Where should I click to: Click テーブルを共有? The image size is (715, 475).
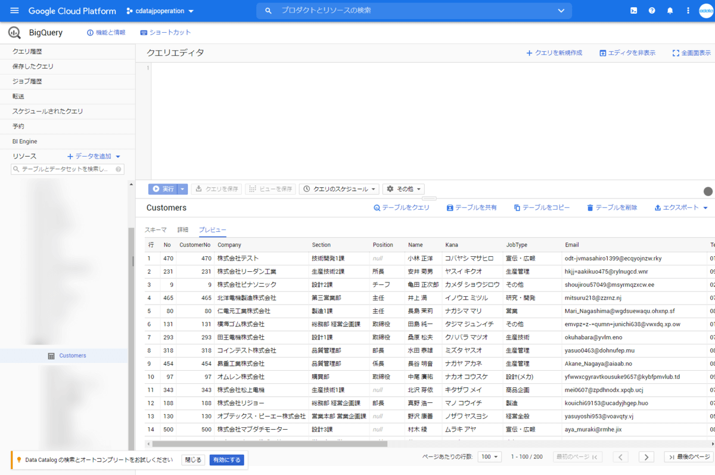tap(471, 207)
